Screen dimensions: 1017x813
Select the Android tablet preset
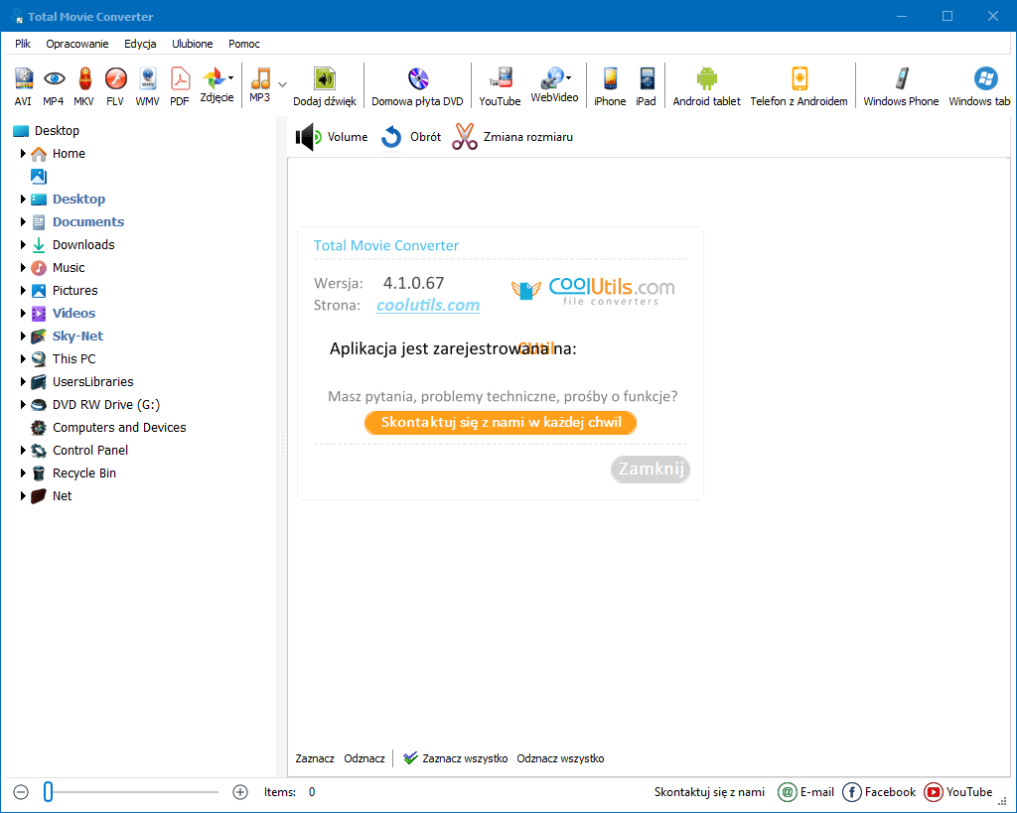[x=706, y=87]
